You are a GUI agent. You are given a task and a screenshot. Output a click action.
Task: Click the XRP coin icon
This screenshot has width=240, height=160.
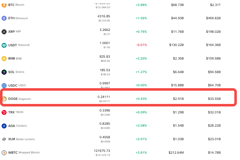point(4,31)
